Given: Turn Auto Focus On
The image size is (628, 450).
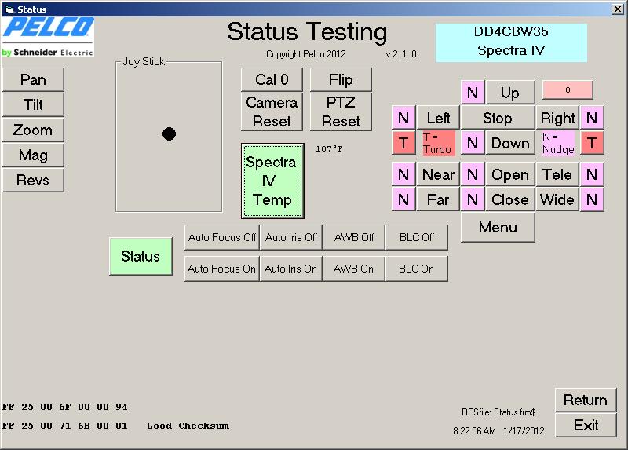Looking at the screenshot, I should point(222,269).
